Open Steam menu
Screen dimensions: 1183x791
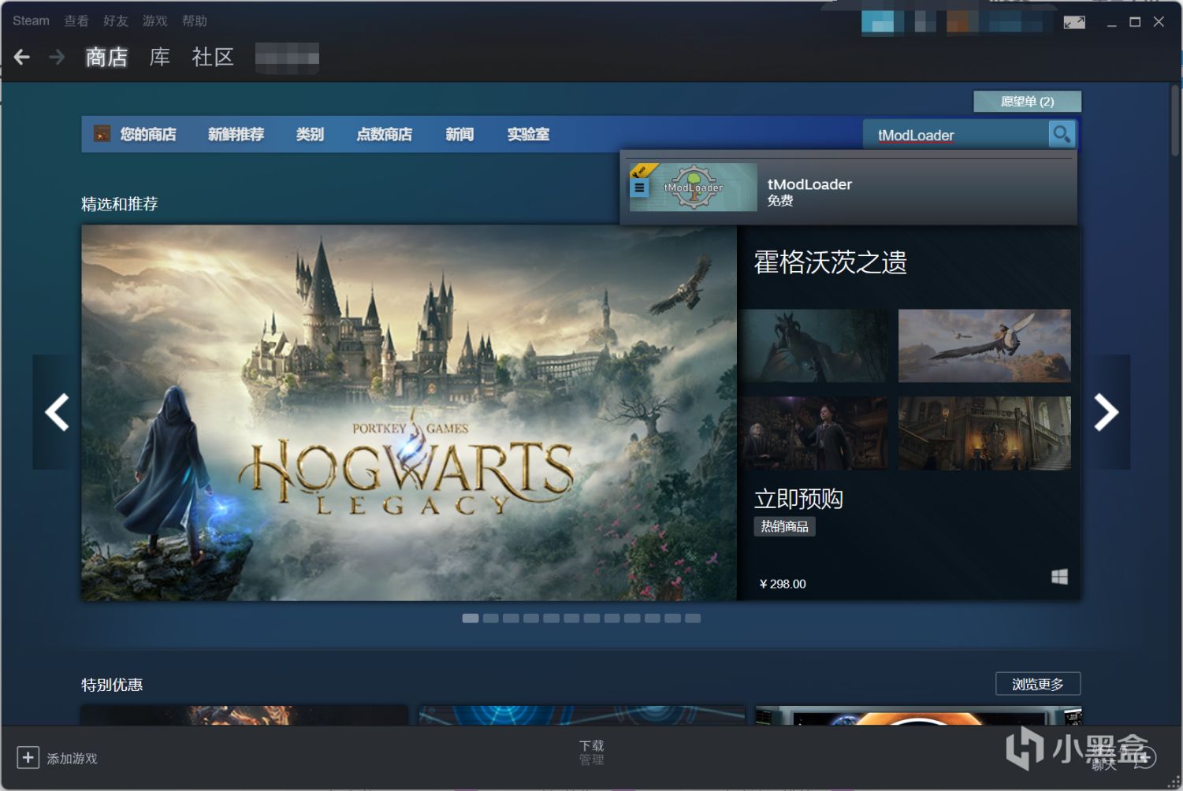[x=31, y=20]
